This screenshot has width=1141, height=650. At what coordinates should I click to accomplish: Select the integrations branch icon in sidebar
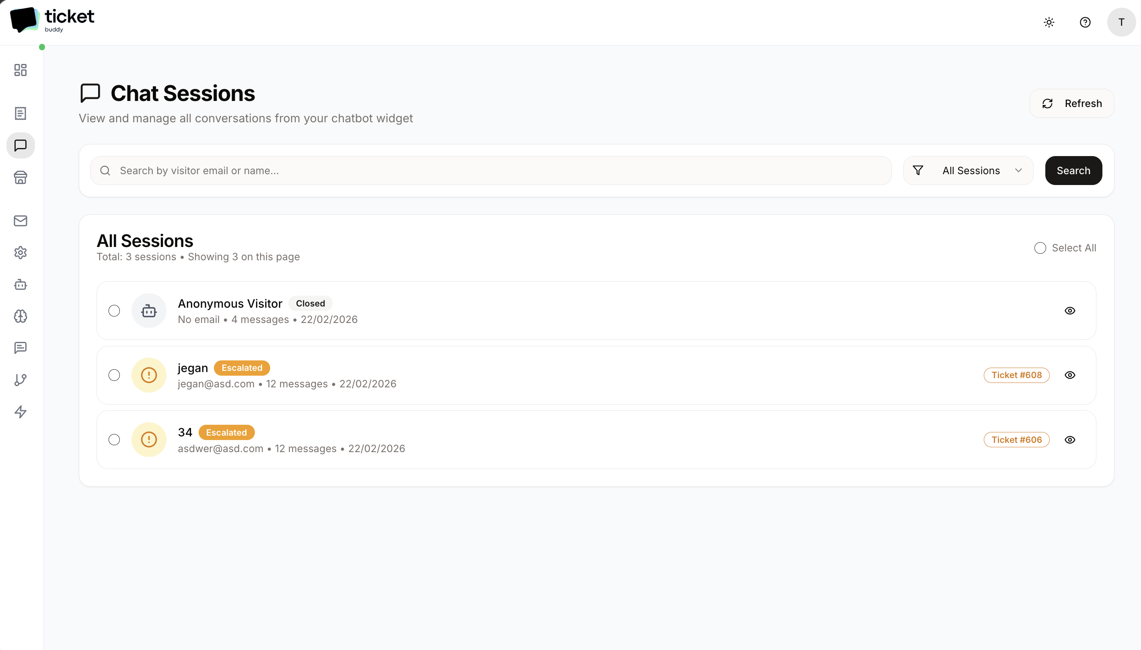pos(21,380)
